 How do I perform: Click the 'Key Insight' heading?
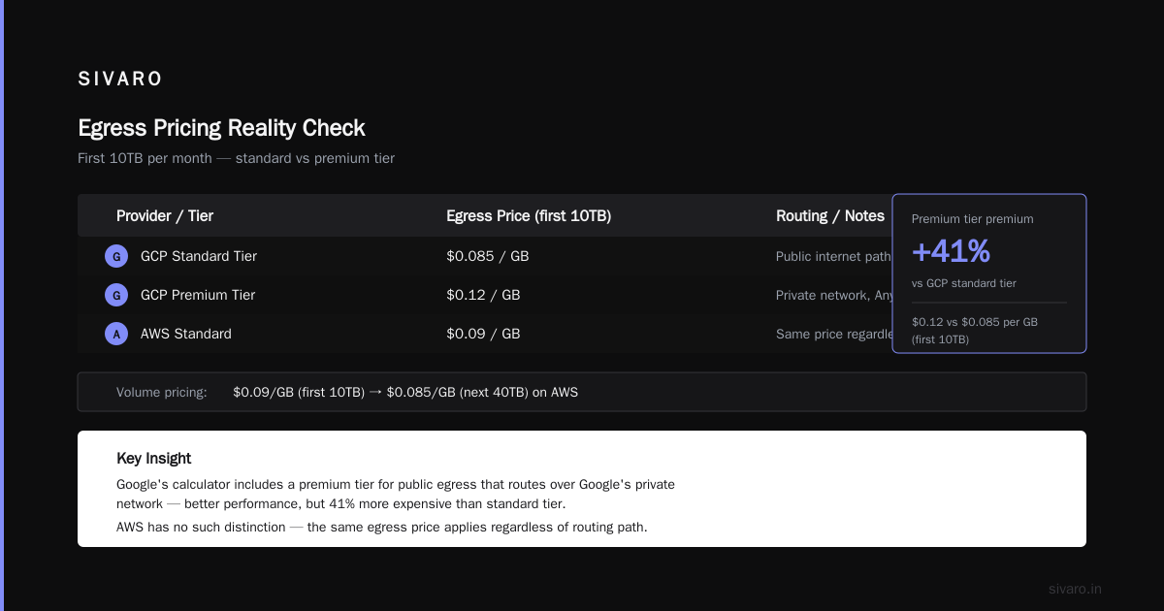coord(154,459)
